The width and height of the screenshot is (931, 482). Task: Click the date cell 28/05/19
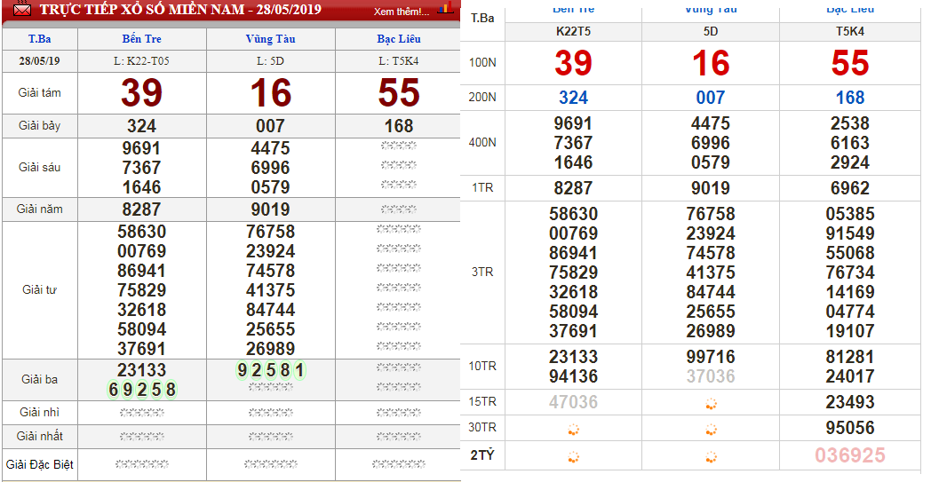point(39,61)
